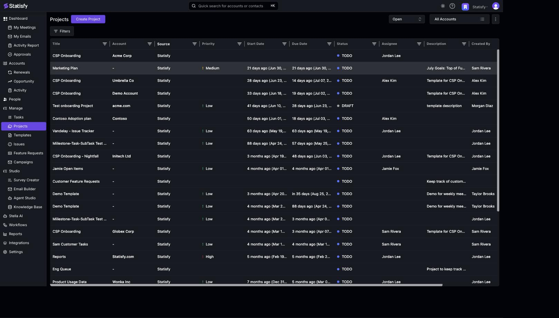Open My Emails in sidebar
Screen dimensions: 559x318
pos(22,36)
